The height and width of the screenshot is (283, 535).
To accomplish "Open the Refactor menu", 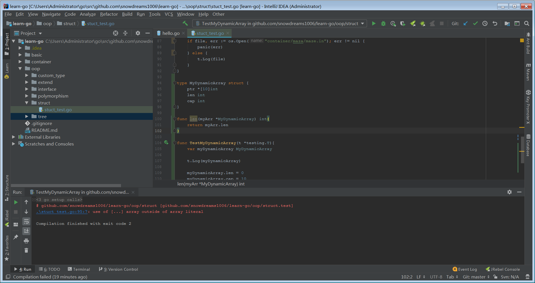I will pyautogui.click(x=109, y=14).
